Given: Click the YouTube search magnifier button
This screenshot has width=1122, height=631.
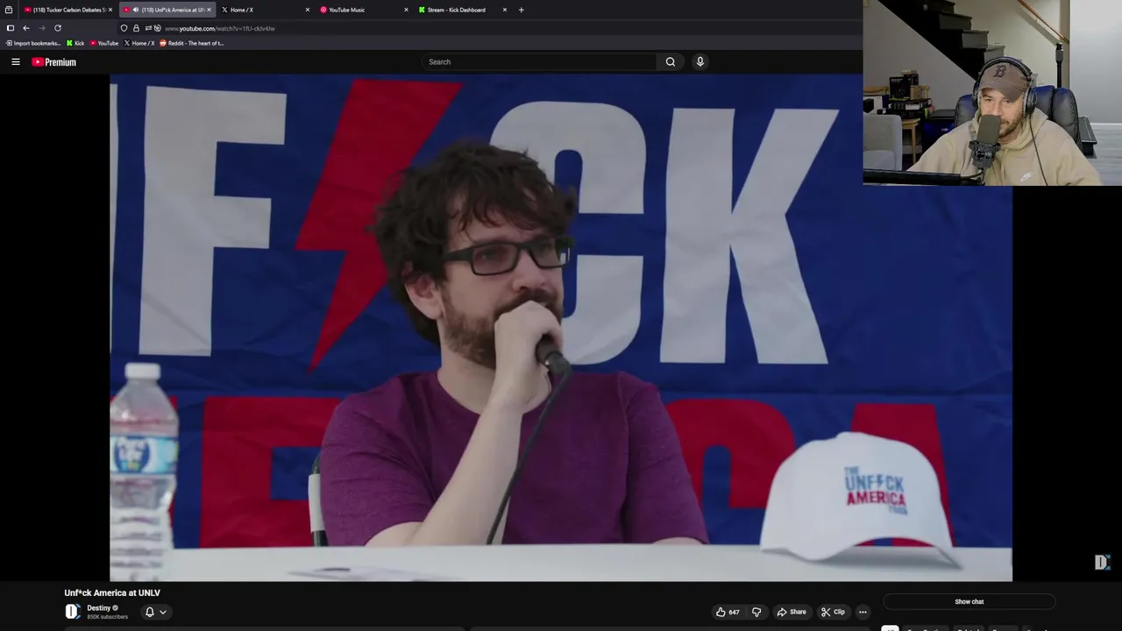Looking at the screenshot, I should [x=670, y=61].
